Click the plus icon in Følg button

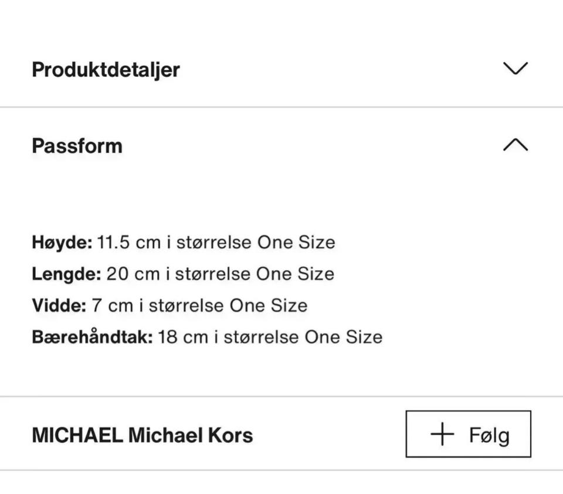pyautogui.click(x=442, y=434)
